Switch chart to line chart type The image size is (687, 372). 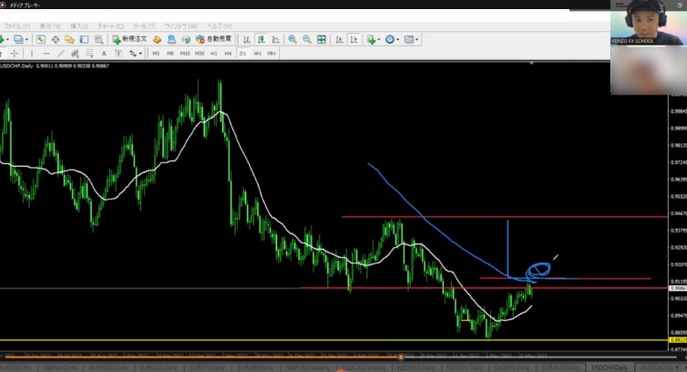tap(275, 39)
